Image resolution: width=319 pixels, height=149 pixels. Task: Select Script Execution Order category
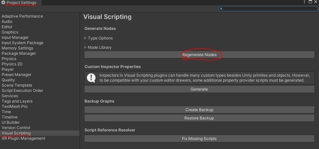coord(22,91)
